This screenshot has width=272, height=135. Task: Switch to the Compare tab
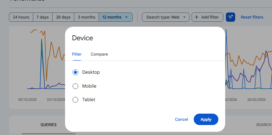[x=99, y=54]
